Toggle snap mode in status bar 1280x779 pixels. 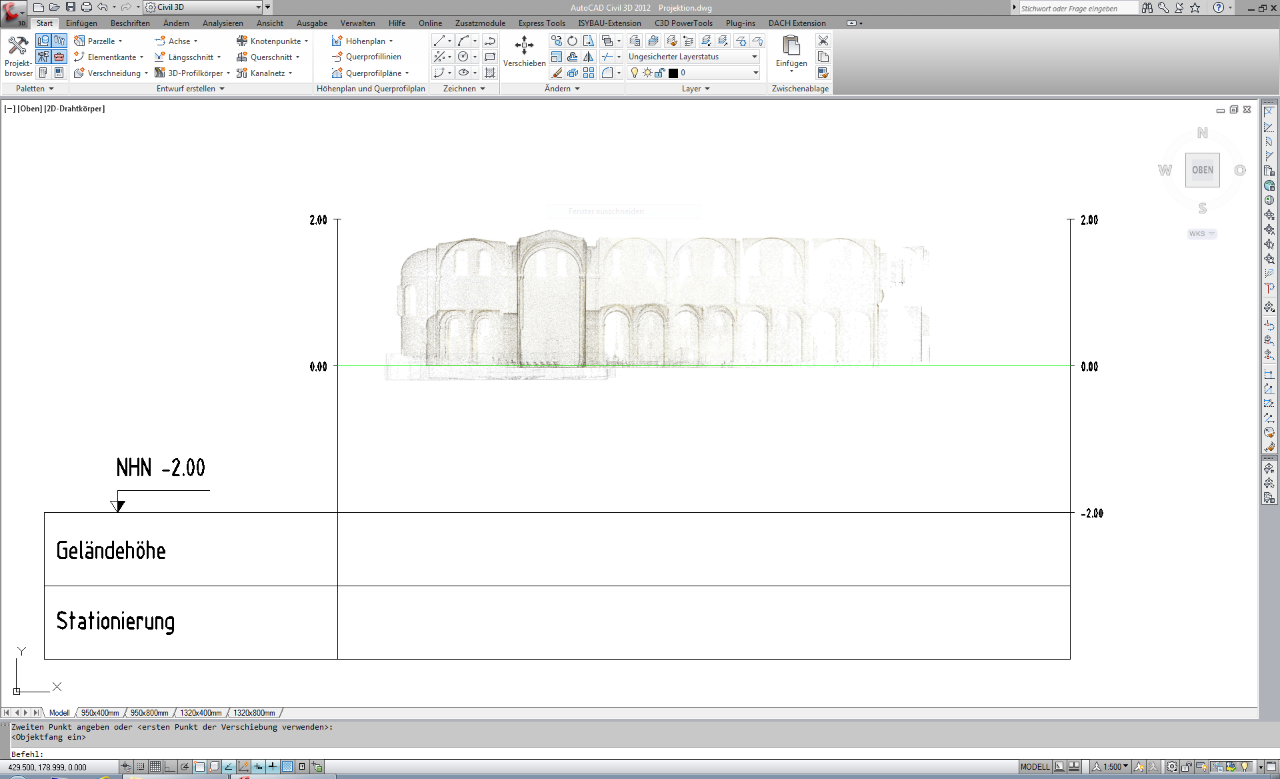pos(141,766)
